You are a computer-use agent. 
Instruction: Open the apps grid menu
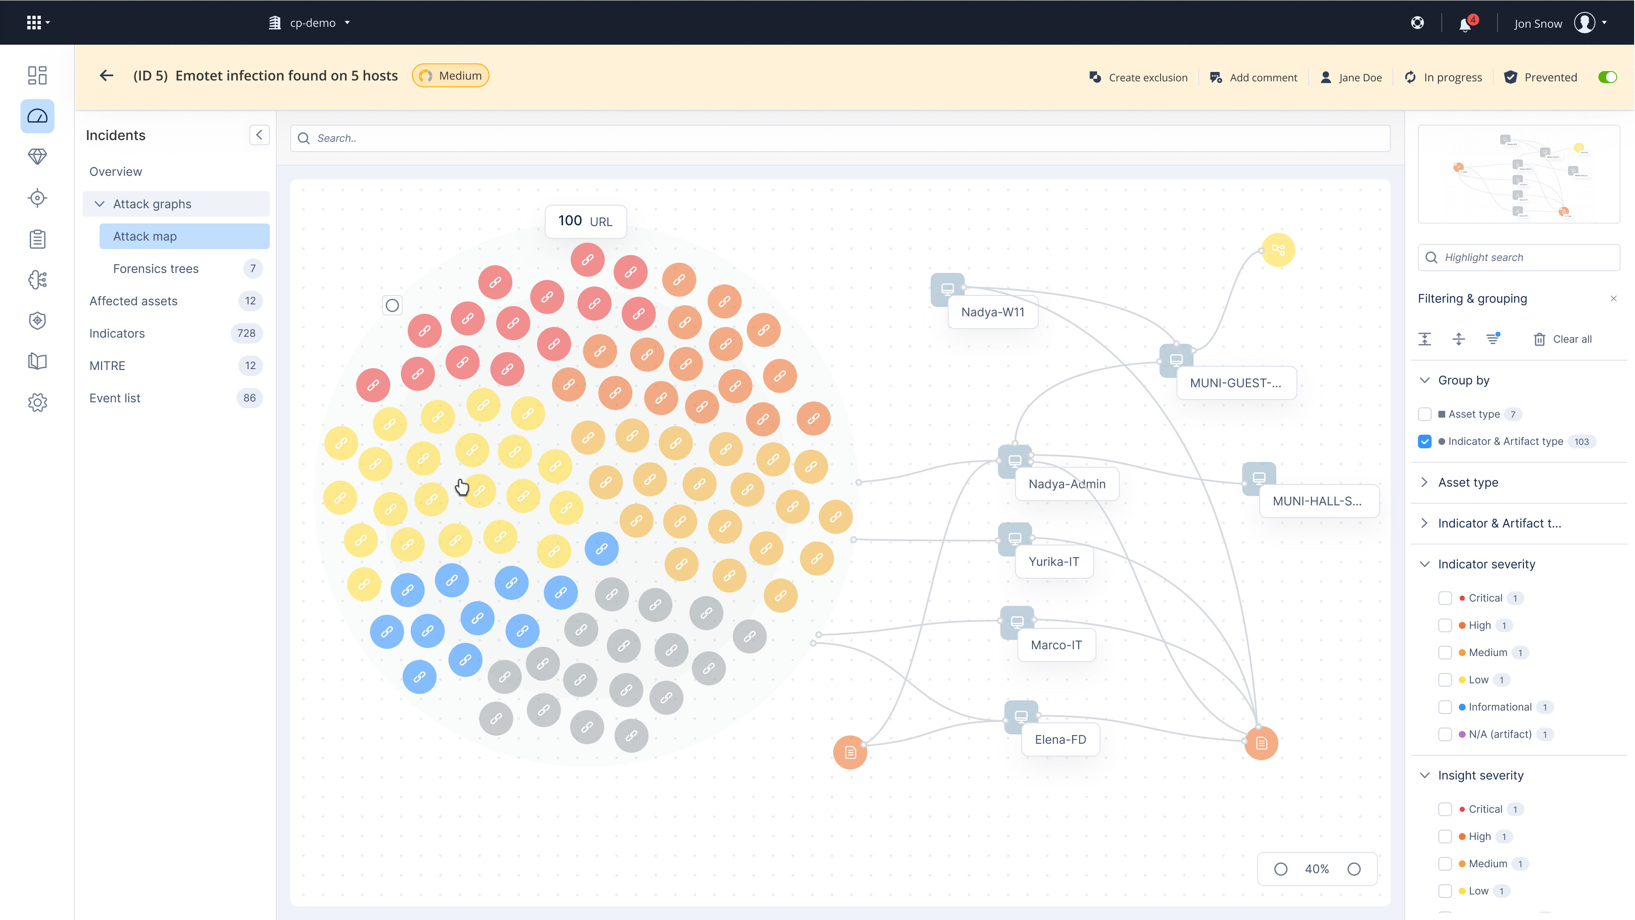coord(37,23)
